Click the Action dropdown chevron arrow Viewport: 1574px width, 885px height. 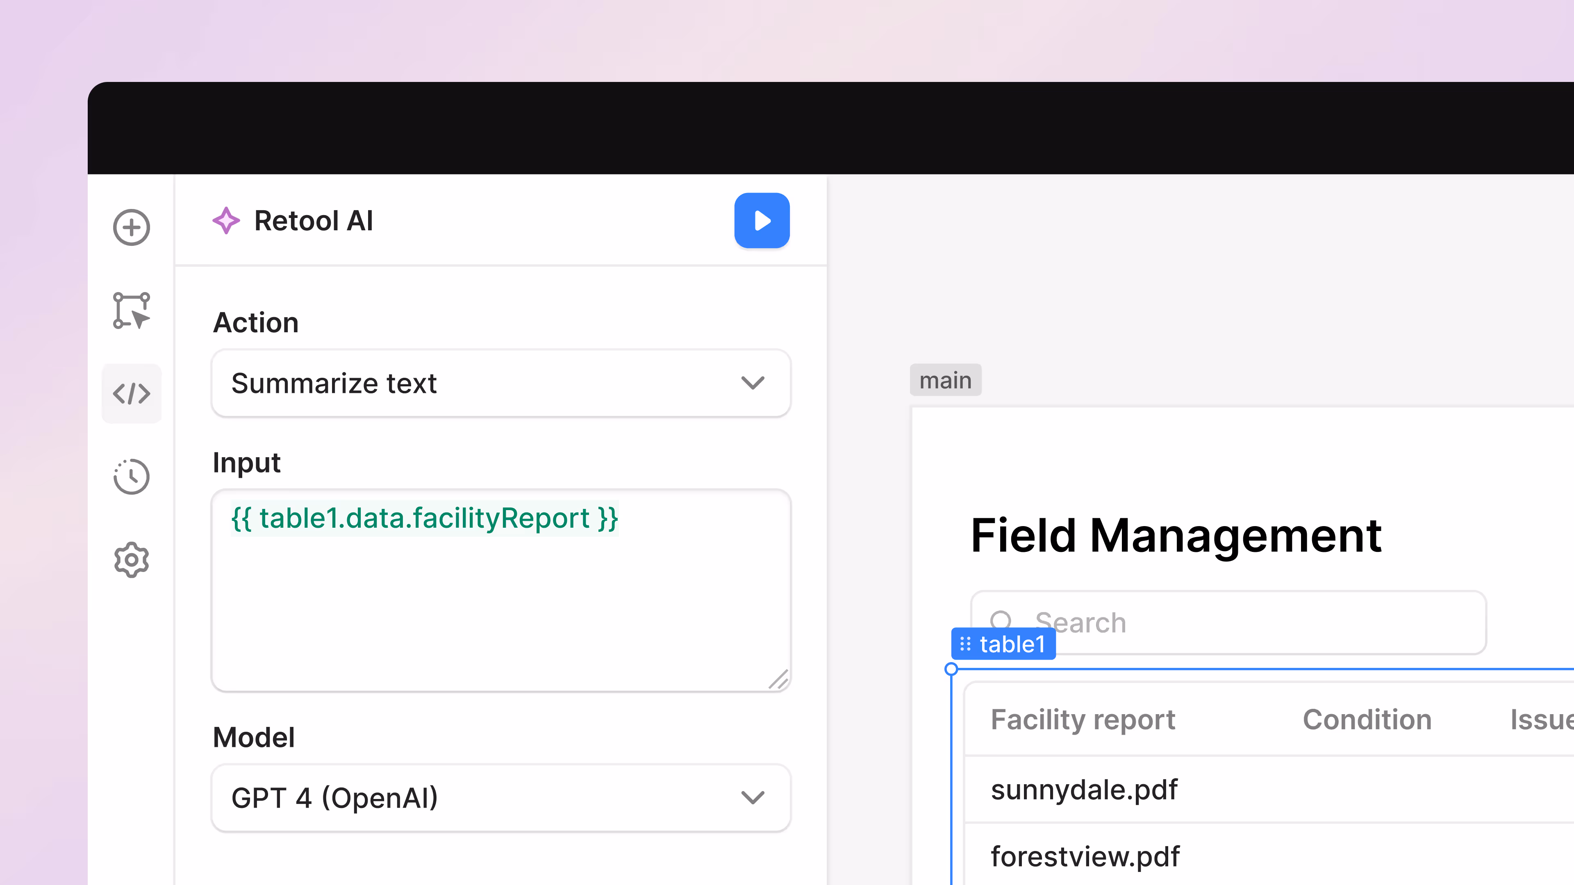(x=752, y=383)
